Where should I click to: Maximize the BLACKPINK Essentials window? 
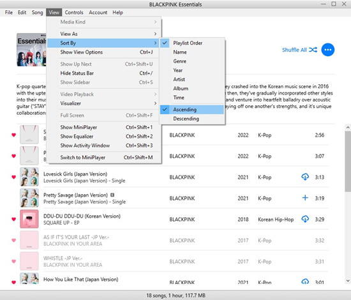tap(334, 4)
